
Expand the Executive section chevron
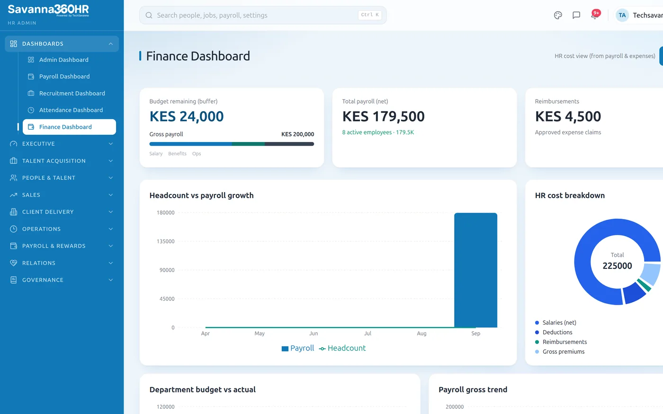coord(110,144)
